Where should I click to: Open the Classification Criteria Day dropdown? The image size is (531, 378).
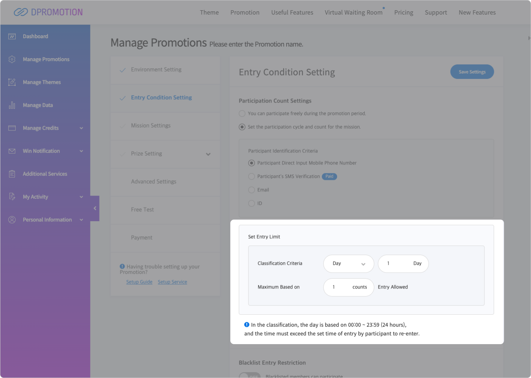click(x=349, y=264)
